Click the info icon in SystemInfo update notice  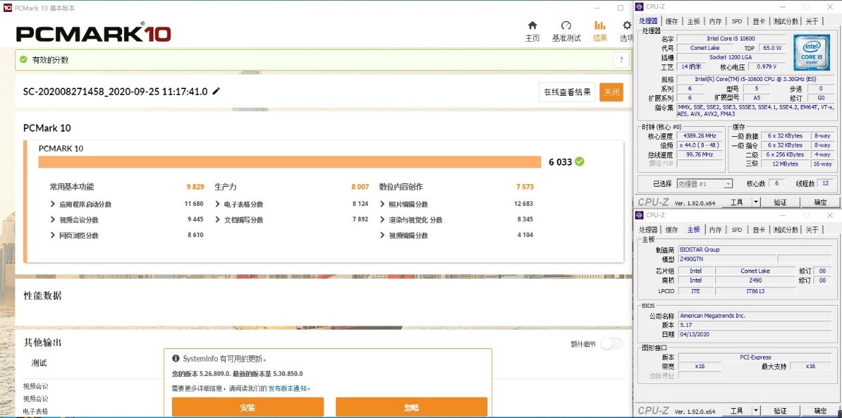pos(176,358)
